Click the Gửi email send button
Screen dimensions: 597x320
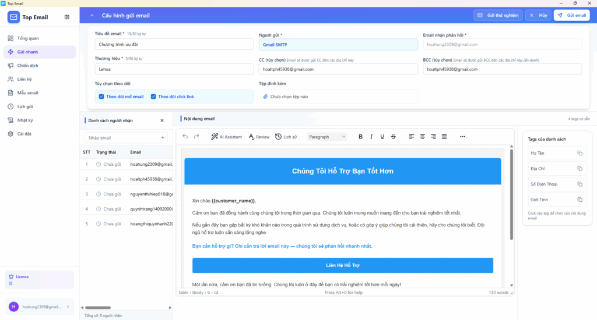(x=571, y=15)
